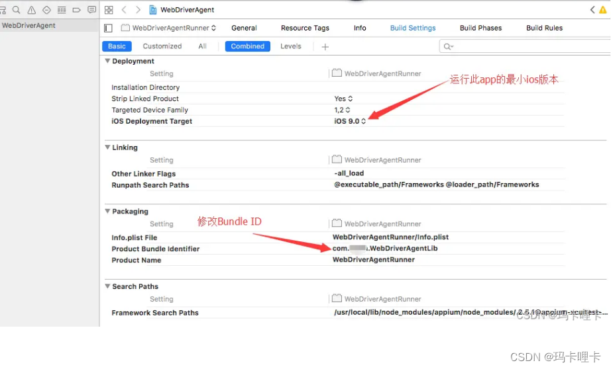Open the Resource Tags tab

tap(305, 28)
